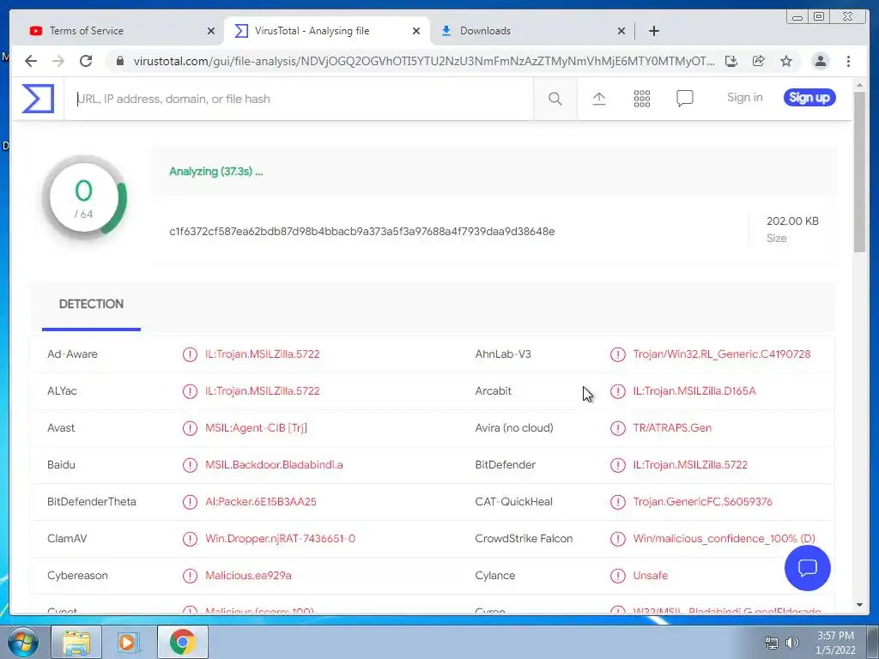Click the MSIL:Agent-CIB [Trj] result
879x659 pixels.
pos(256,428)
